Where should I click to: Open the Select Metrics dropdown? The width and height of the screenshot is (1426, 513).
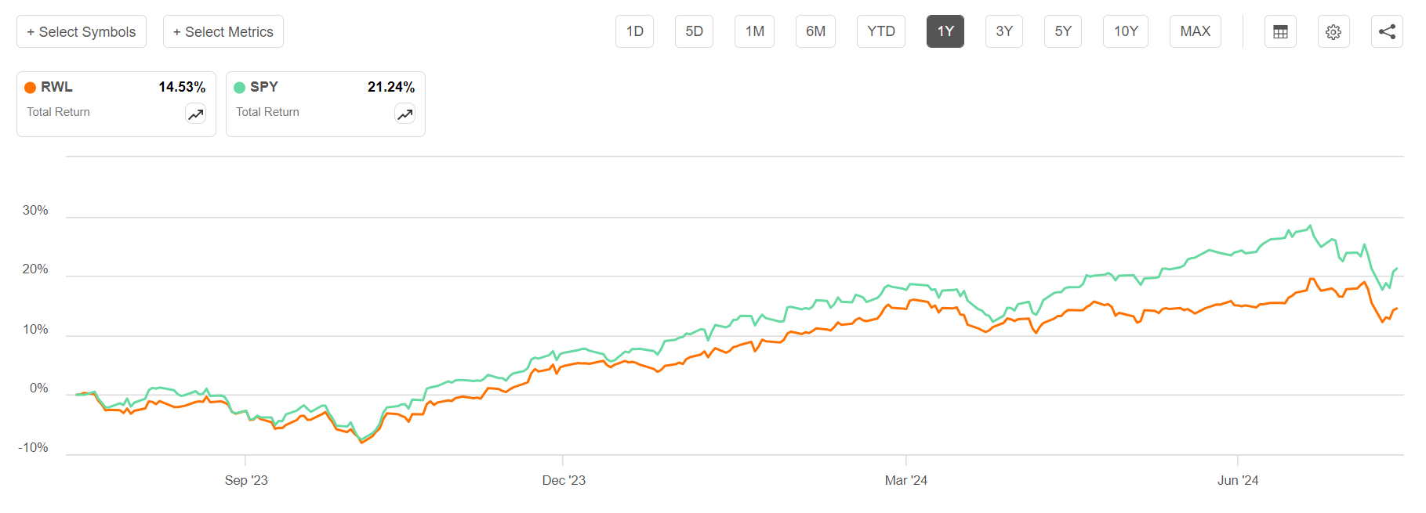point(223,31)
